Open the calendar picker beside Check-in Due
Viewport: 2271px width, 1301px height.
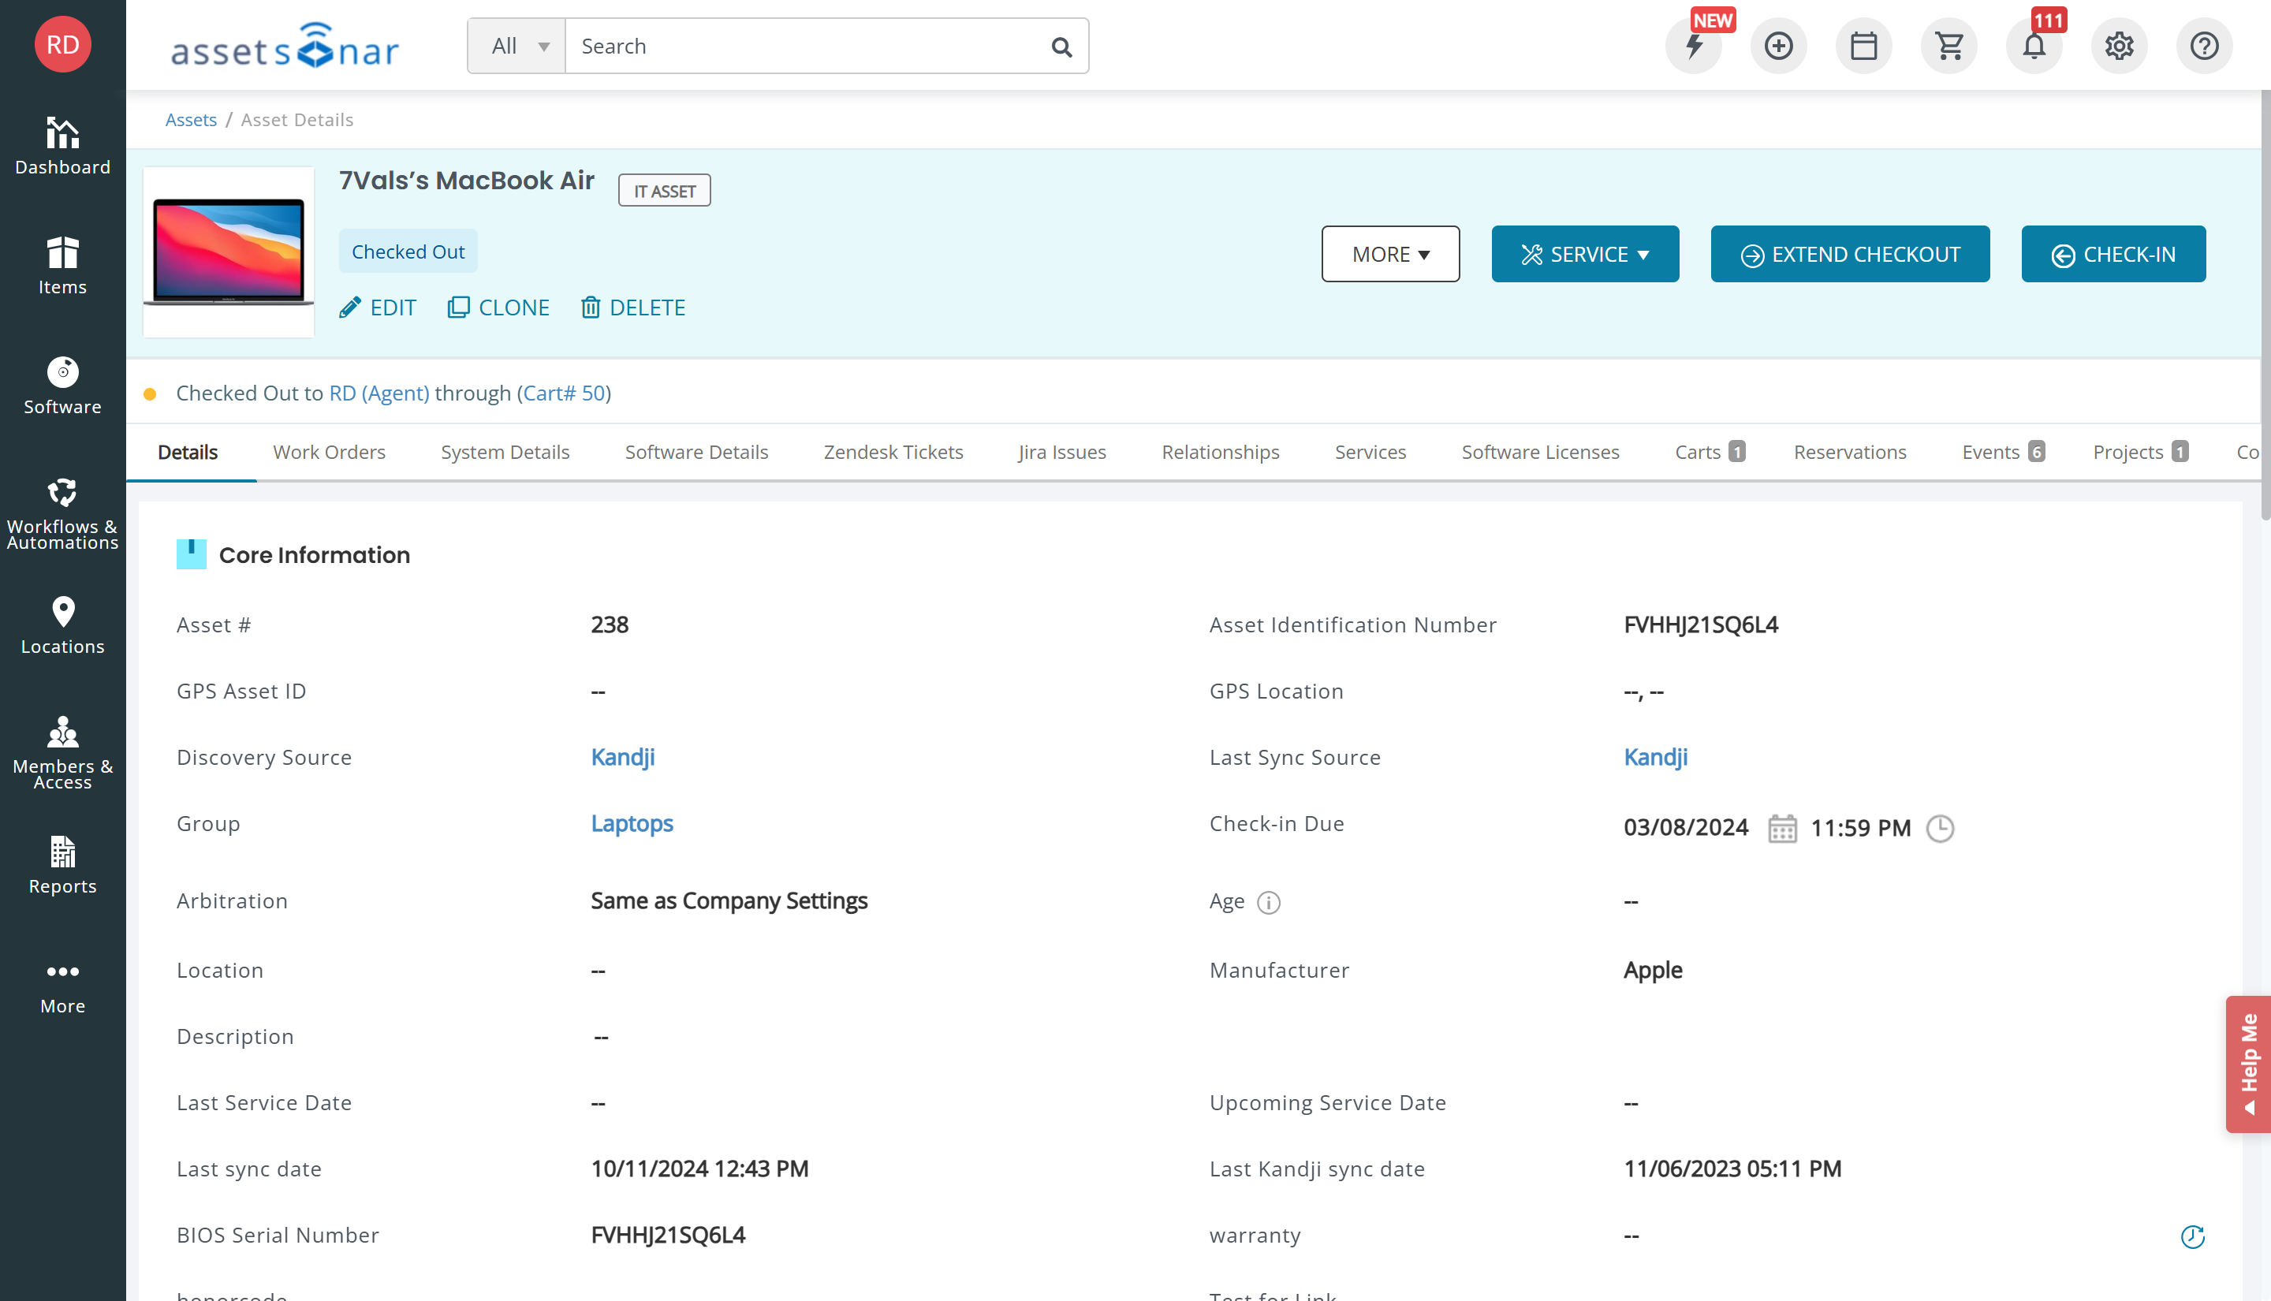click(1783, 829)
